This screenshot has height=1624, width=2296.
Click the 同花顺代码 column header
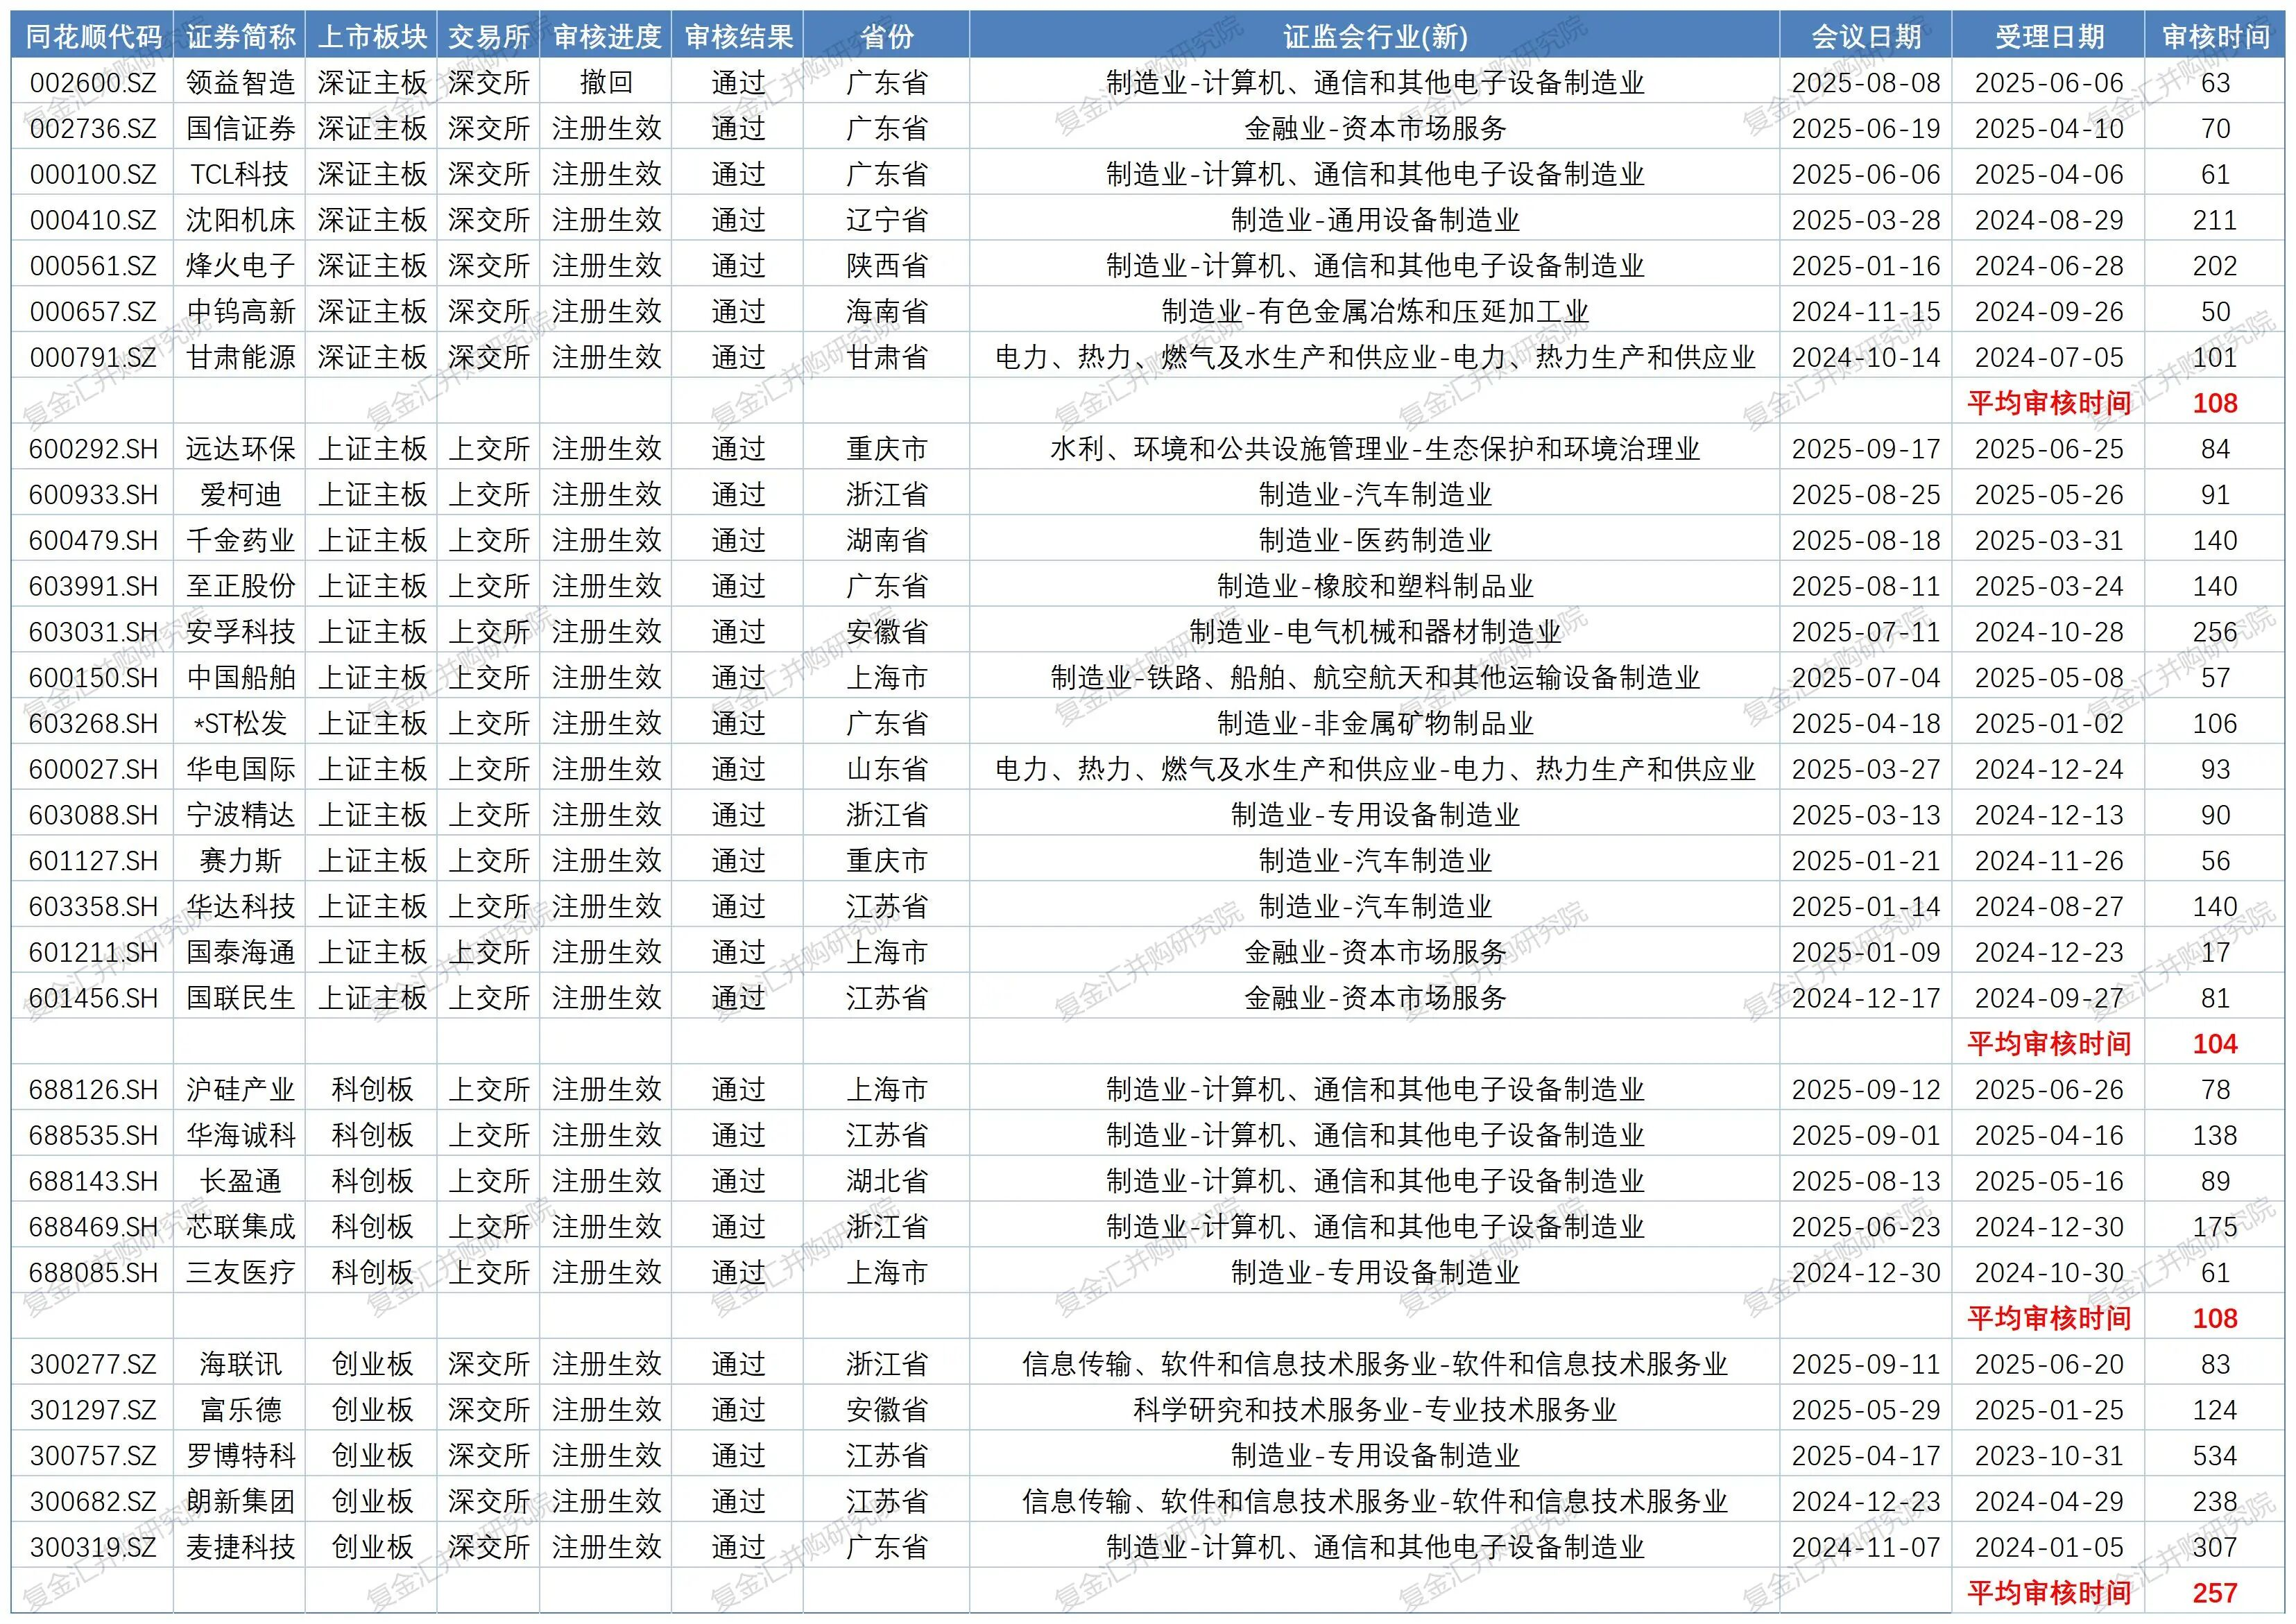(93, 37)
